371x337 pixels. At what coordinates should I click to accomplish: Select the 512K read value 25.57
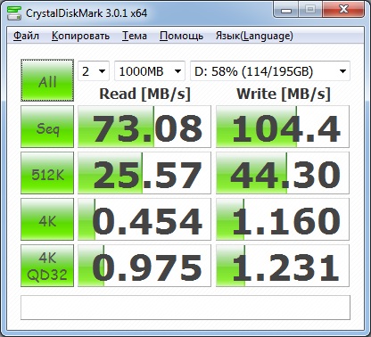tap(144, 173)
